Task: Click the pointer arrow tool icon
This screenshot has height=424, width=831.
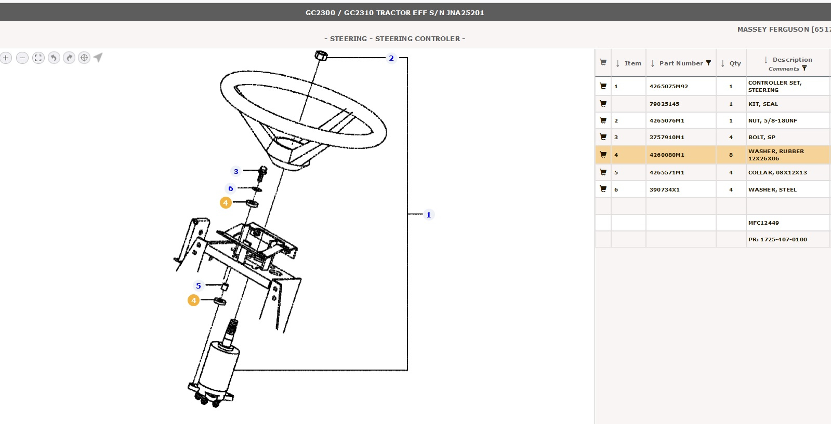Action: tap(98, 58)
